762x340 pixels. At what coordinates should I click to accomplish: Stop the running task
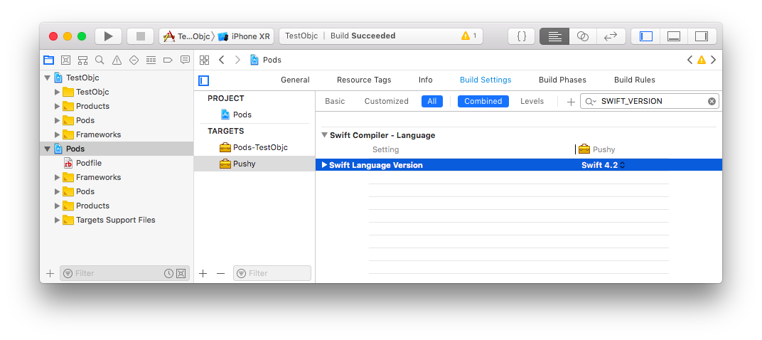click(x=141, y=36)
